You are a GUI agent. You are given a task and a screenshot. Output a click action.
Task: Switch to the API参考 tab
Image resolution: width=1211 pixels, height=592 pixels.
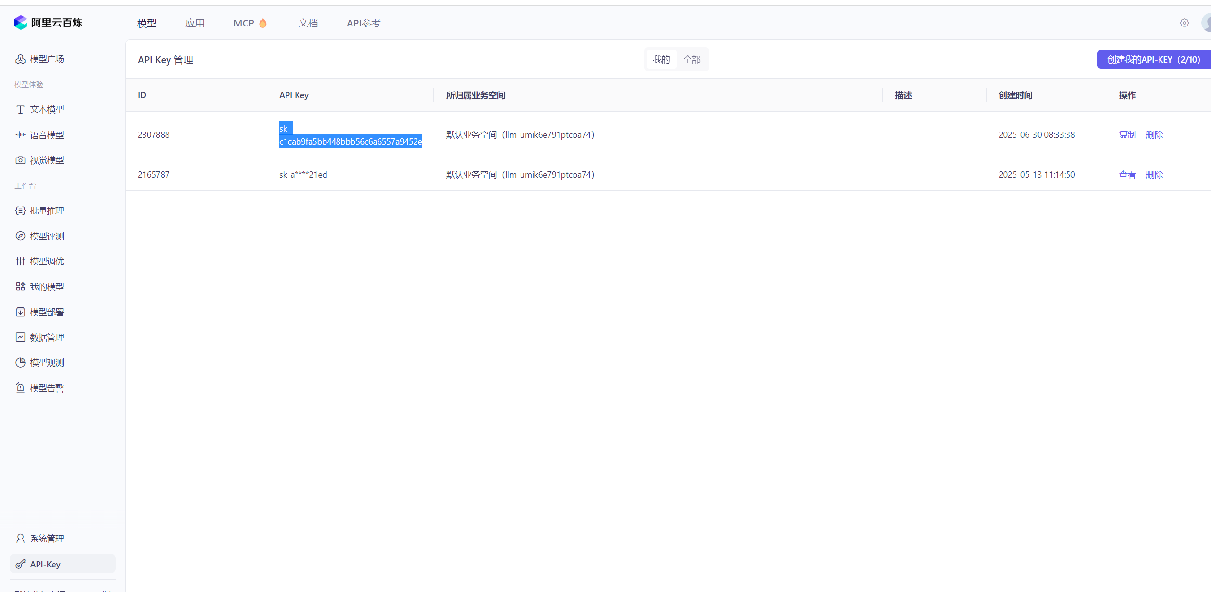pos(364,23)
